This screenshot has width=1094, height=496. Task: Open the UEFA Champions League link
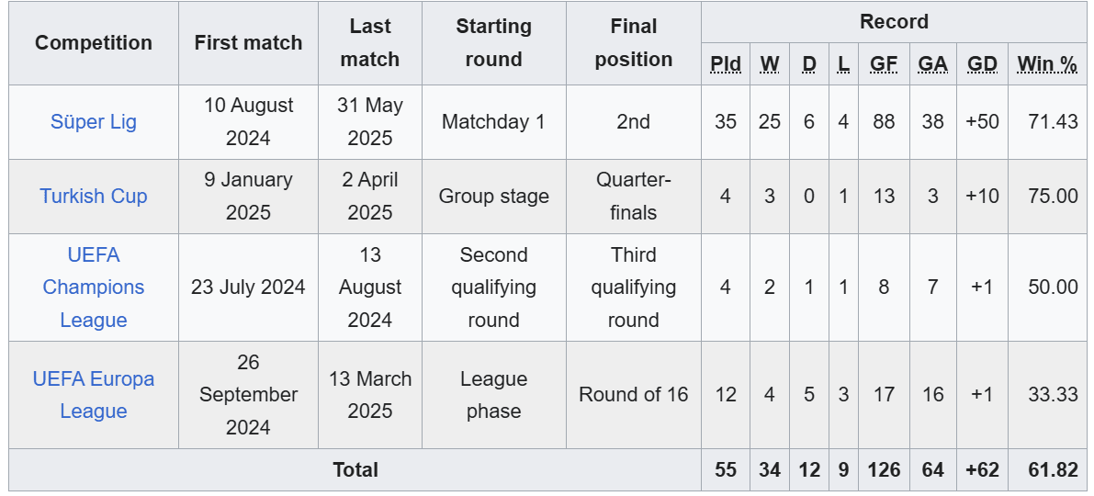94,287
